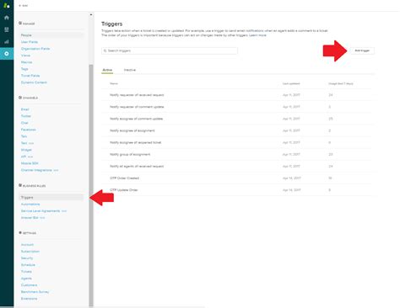Open Mobile SDK link
The height and width of the screenshot is (308, 400).
point(30,163)
